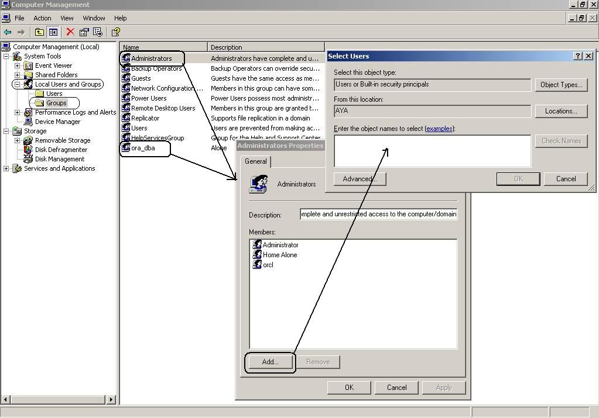Open the examples link

coord(439,129)
